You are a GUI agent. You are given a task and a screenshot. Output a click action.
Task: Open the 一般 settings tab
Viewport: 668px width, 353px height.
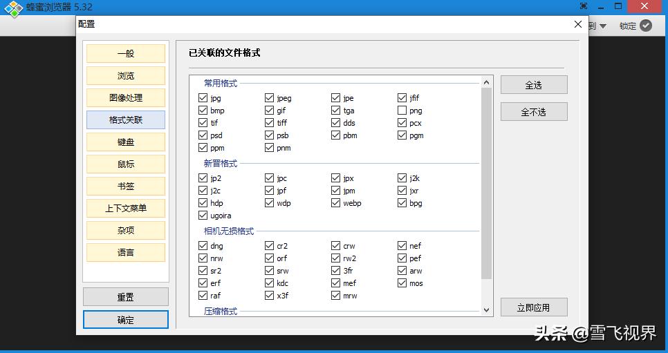point(126,54)
